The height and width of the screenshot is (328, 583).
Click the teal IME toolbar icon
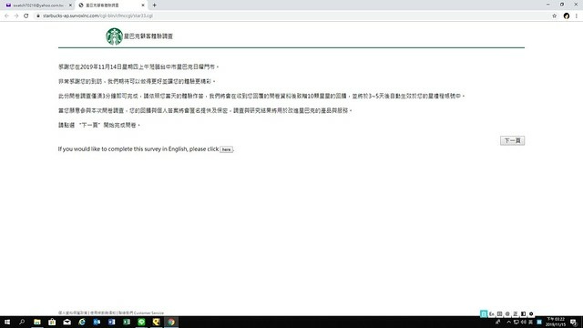pos(484,313)
